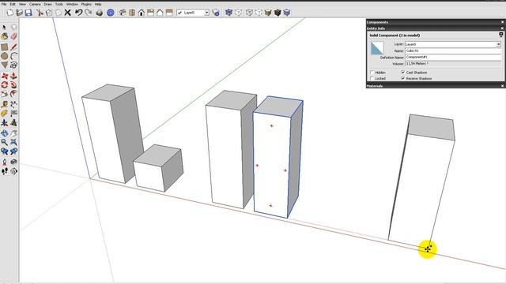Click the Open file icon
506x284 pixels.
coord(19,13)
